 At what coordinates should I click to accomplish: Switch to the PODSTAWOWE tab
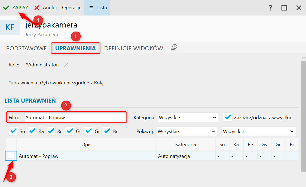pos(26,48)
